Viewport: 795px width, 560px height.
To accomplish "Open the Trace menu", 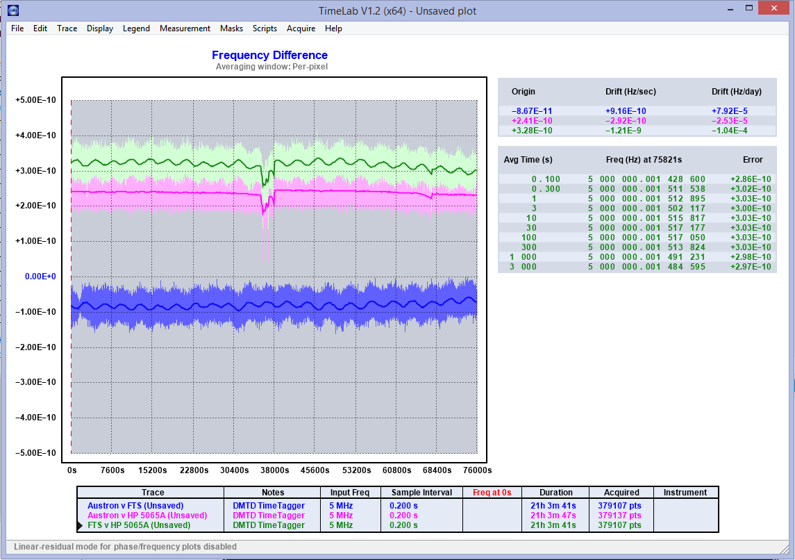I will [67, 28].
